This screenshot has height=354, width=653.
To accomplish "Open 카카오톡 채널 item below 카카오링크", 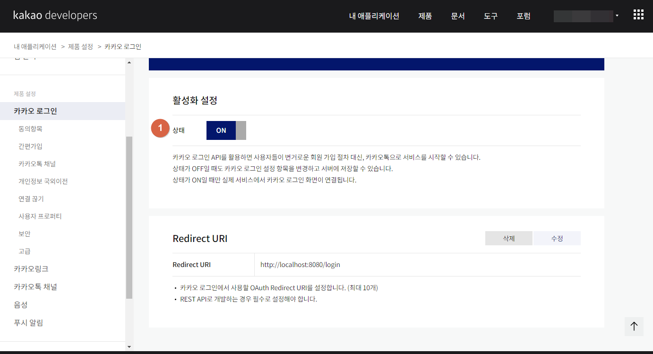I will pyautogui.click(x=35, y=287).
